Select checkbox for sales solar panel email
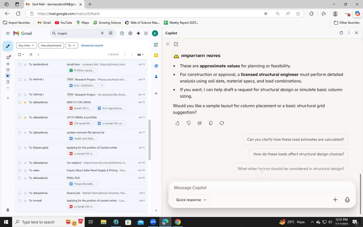This screenshot has width=363, height=227. (19, 170)
